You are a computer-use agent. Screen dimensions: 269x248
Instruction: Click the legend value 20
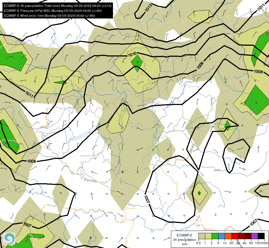coord(231,243)
